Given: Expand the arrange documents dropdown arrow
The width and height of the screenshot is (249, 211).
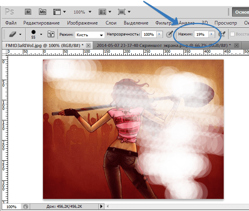Looking at the screenshot, I should click(110, 12).
